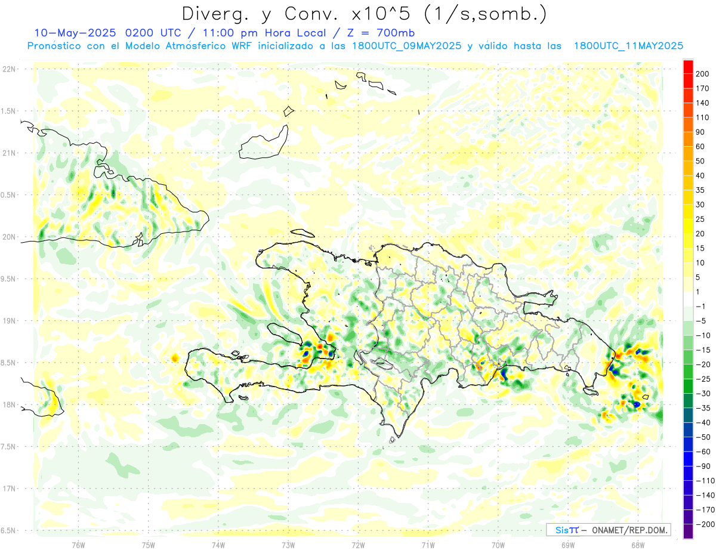Select the '1800UTC_09MAY2025' initialization time
Viewport: 716px width, 553px height.
click(406, 46)
